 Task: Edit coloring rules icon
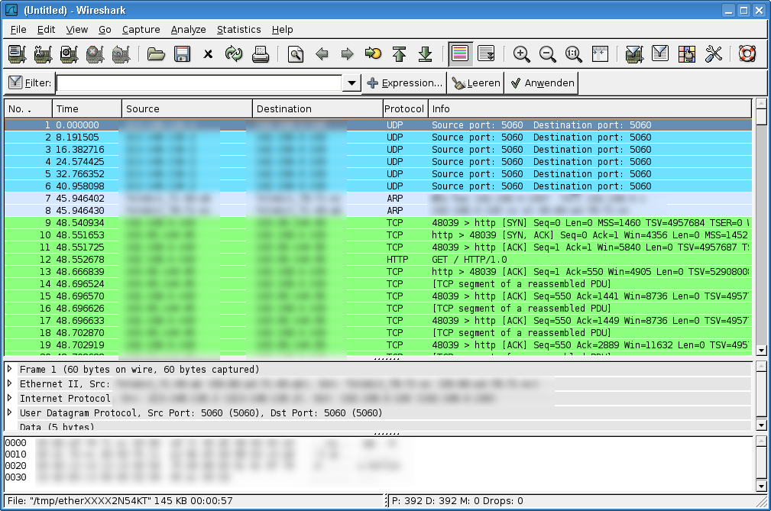pyautogui.click(x=686, y=54)
